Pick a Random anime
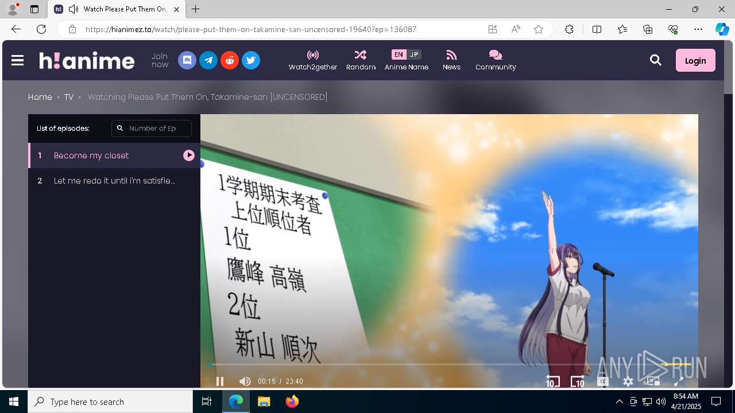 (361, 60)
